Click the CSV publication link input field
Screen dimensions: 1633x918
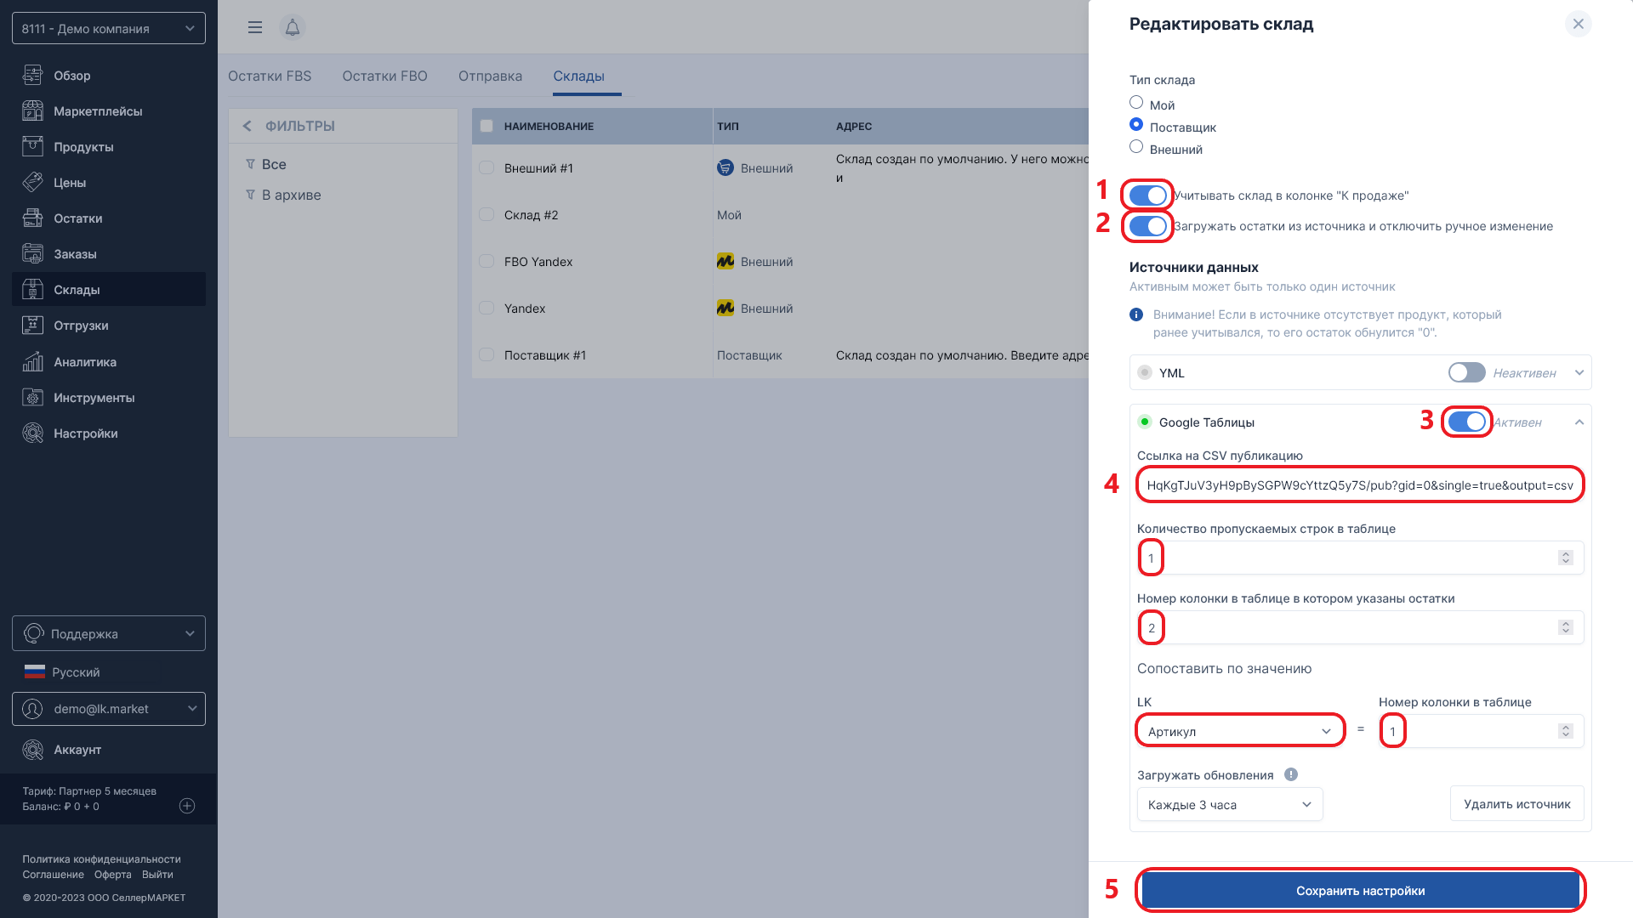click(x=1360, y=484)
